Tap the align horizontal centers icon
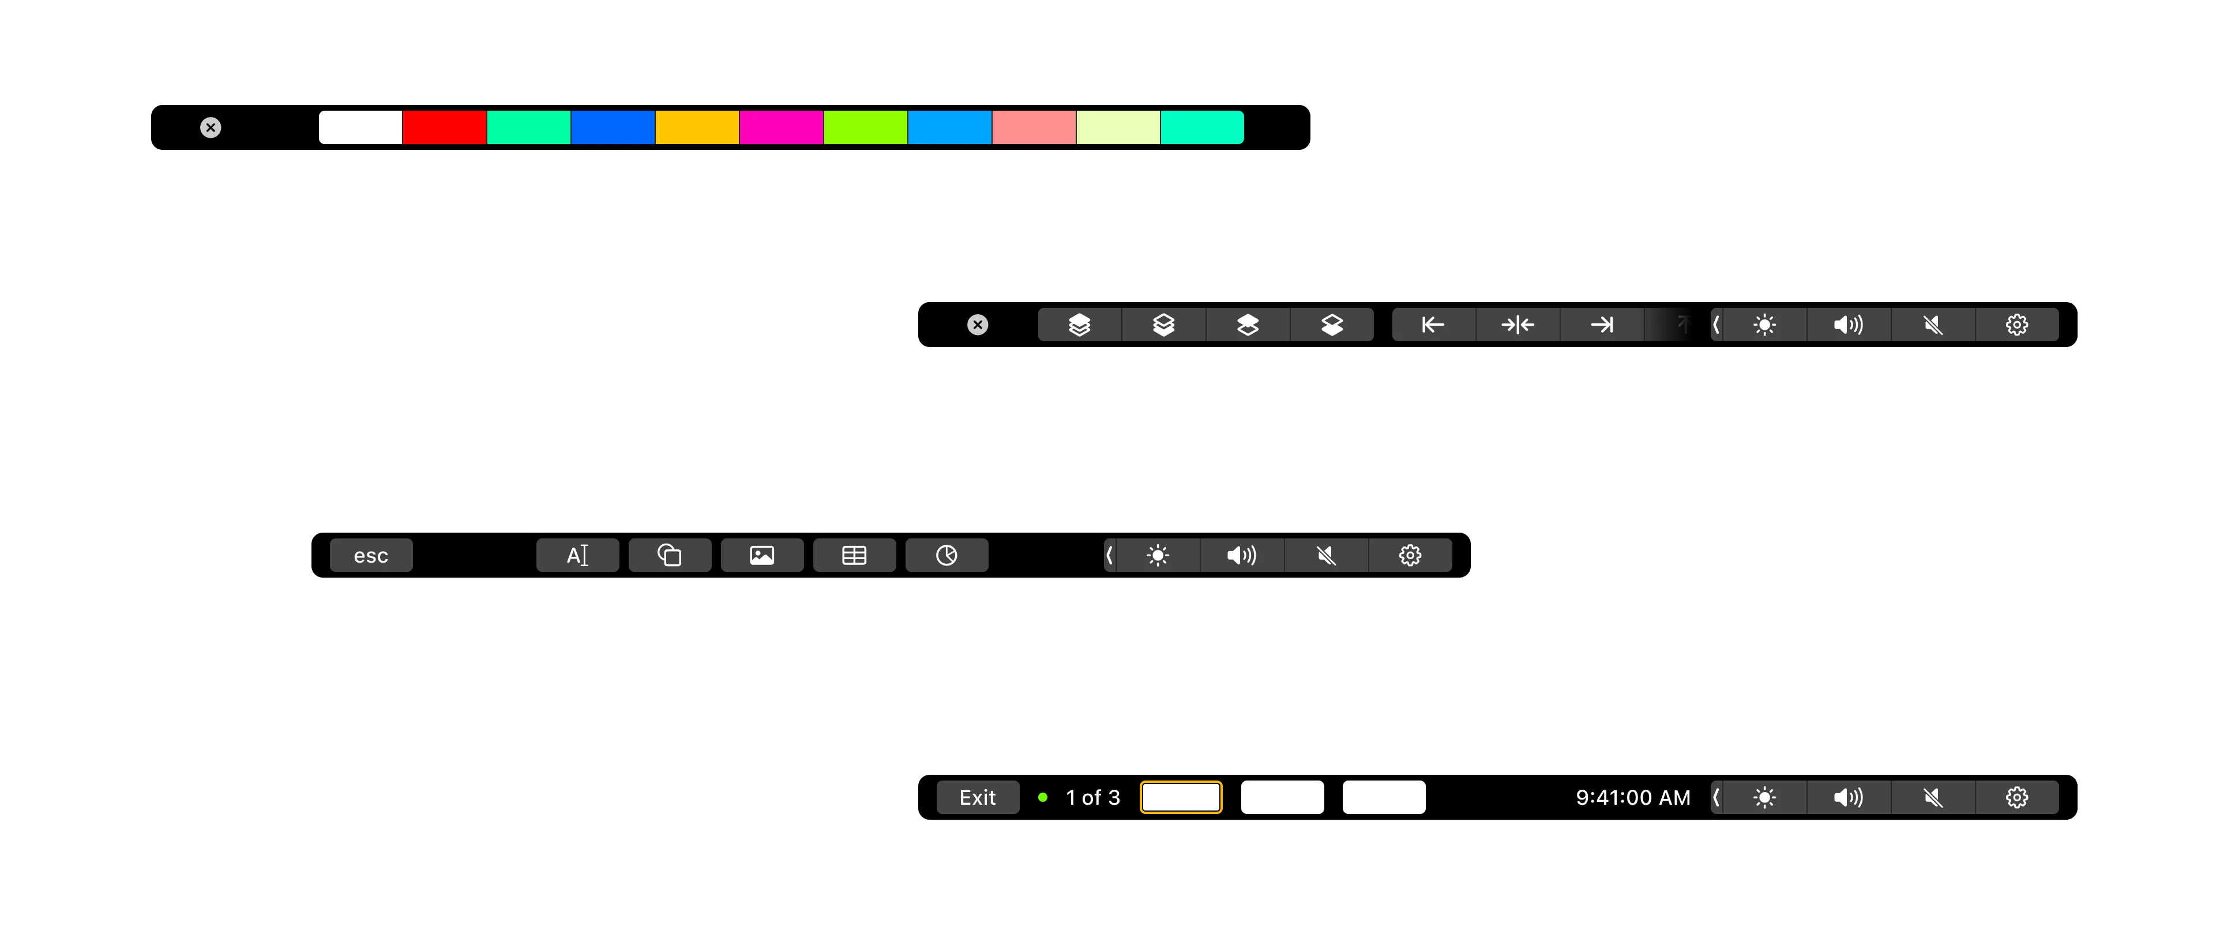2216x950 pixels. [1516, 325]
